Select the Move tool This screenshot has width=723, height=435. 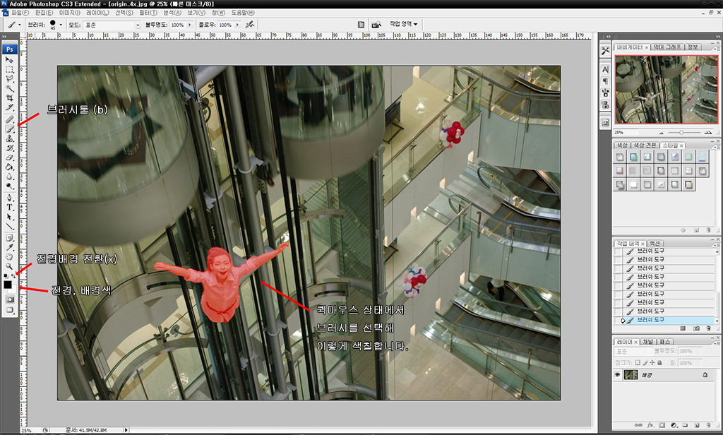9,60
